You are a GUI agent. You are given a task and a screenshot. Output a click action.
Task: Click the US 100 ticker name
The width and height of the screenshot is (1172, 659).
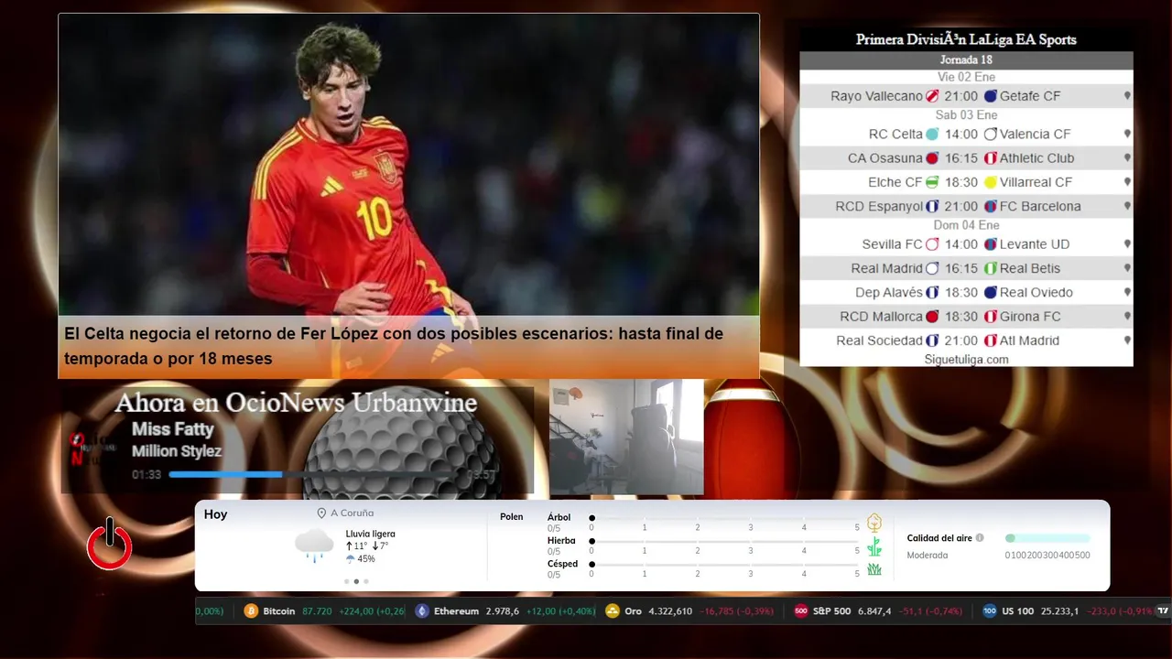pyautogui.click(x=1017, y=610)
